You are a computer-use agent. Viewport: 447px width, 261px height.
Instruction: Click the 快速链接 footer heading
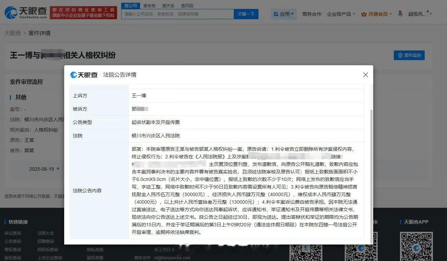click(18, 222)
